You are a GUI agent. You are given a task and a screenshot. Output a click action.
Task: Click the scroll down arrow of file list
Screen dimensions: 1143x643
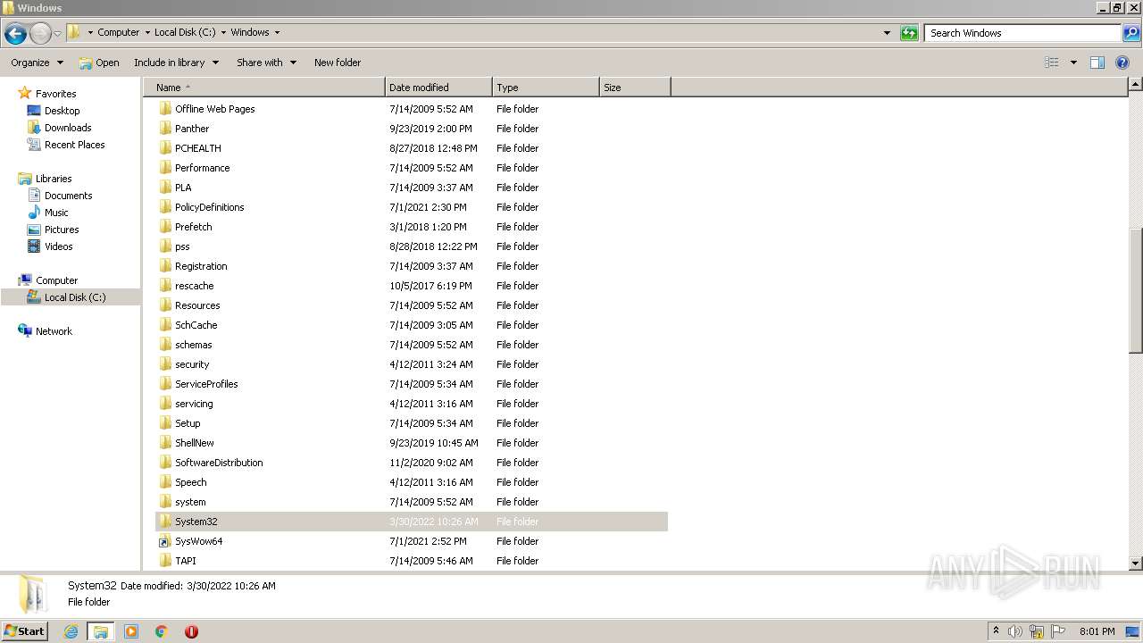(1136, 564)
